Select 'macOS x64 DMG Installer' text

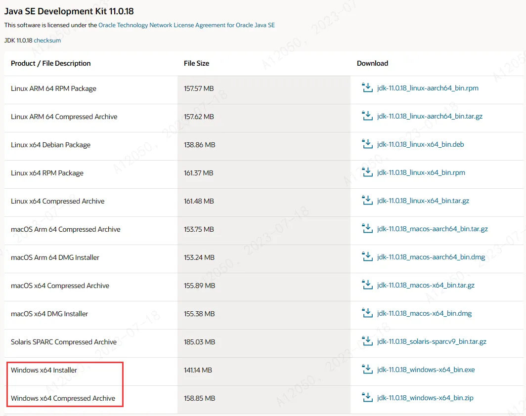point(49,314)
